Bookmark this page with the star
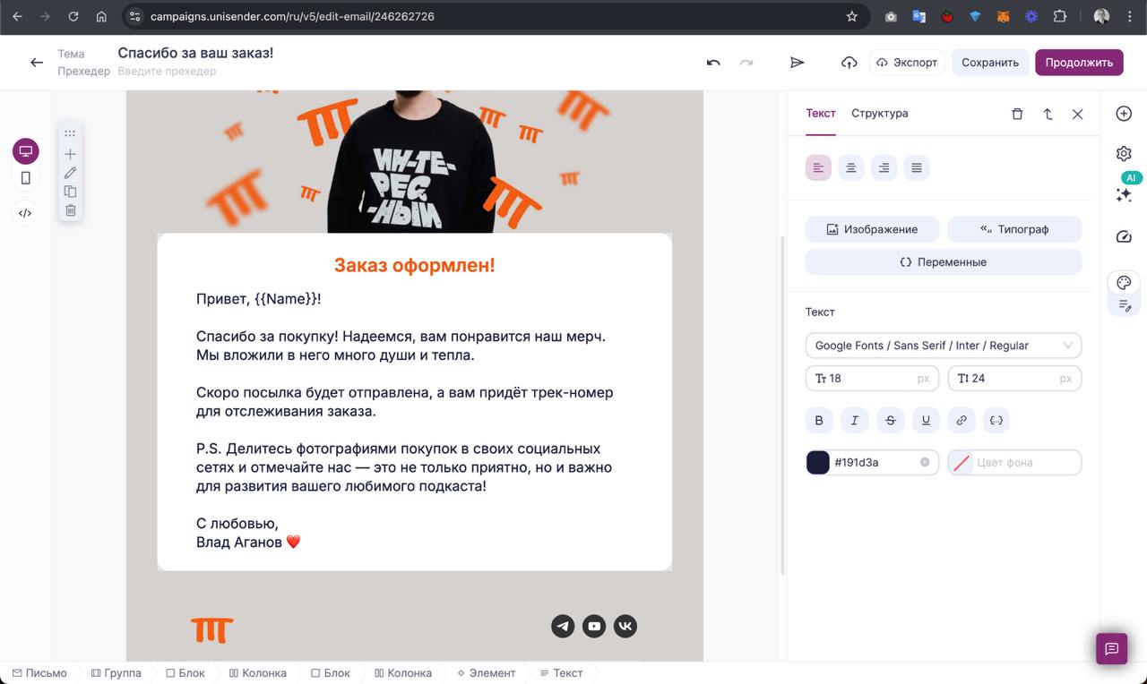The width and height of the screenshot is (1147, 684). 852,16
